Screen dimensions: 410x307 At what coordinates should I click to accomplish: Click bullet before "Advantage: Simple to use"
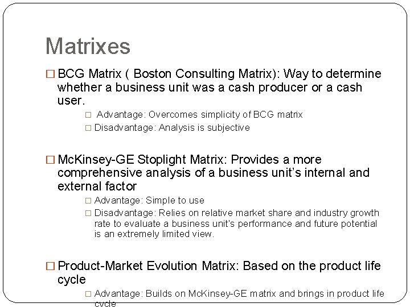88,201
